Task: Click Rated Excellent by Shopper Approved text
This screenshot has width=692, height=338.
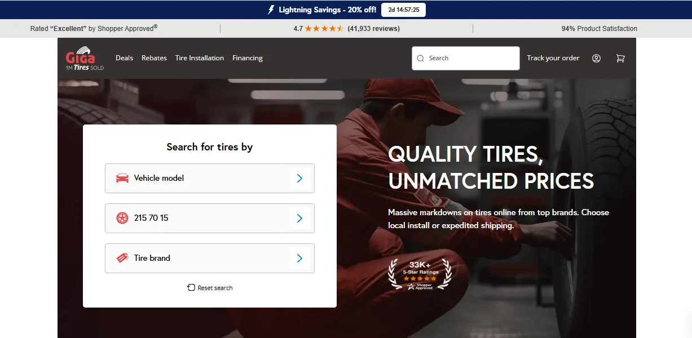Action: [94, 28]
